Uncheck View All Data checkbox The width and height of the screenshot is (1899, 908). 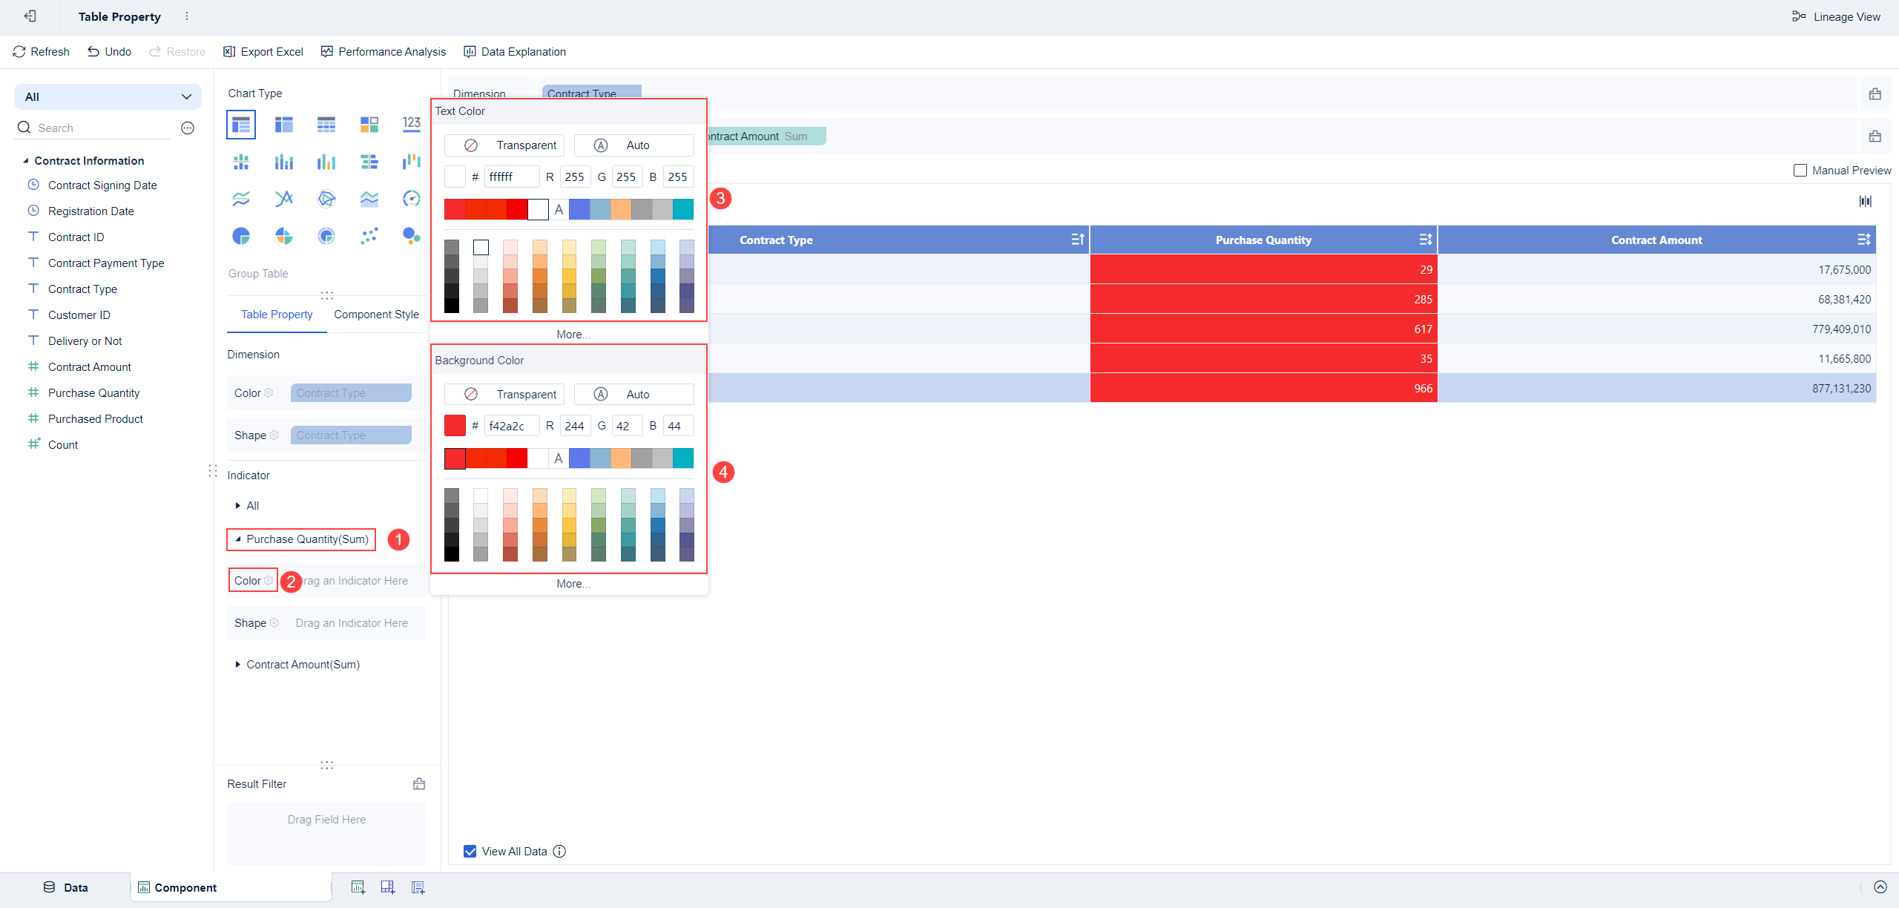(x=470, y=852)
